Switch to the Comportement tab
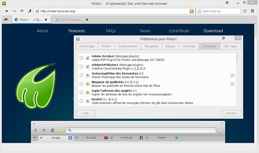Image resolution: width=259 pixels, height=153 pixels. 127,46
